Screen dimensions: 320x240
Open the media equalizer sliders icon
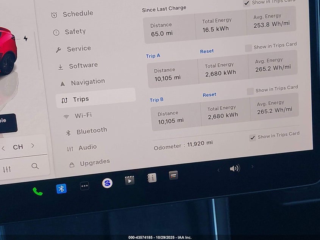(7, 169)
